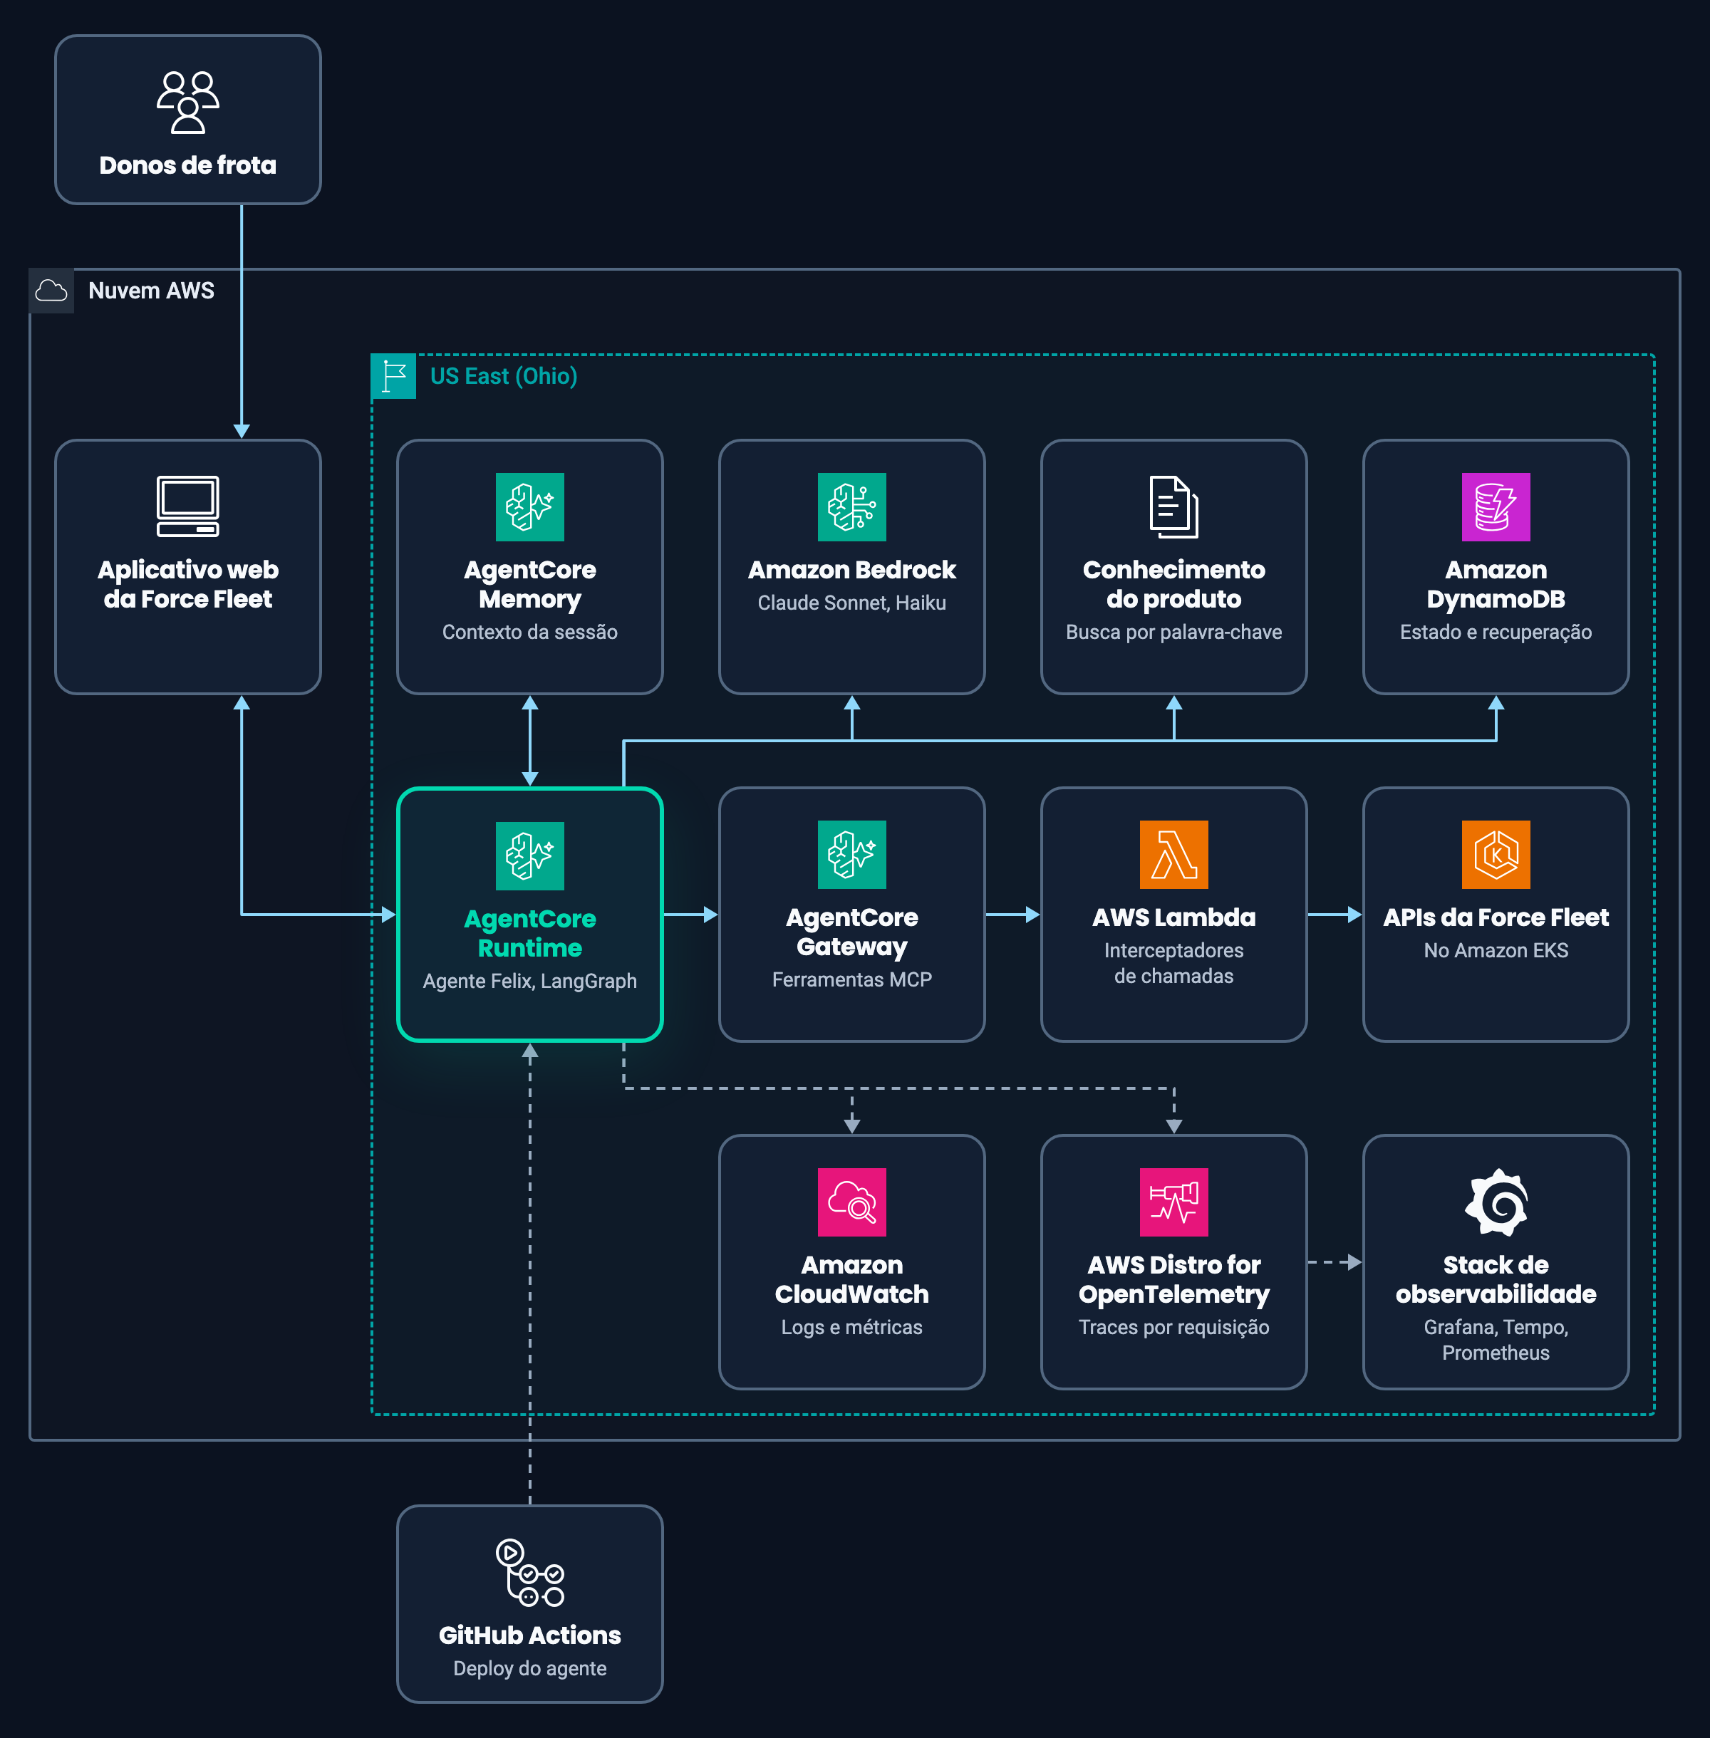Select the 'US East (Ohio)' region label
1710x1738 pixels.
coord(503,376)
